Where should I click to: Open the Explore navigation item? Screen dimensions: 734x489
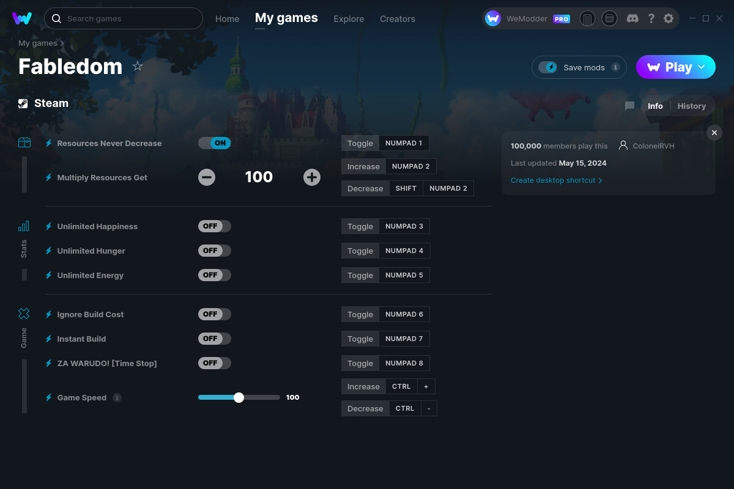(x=349, y=19)
